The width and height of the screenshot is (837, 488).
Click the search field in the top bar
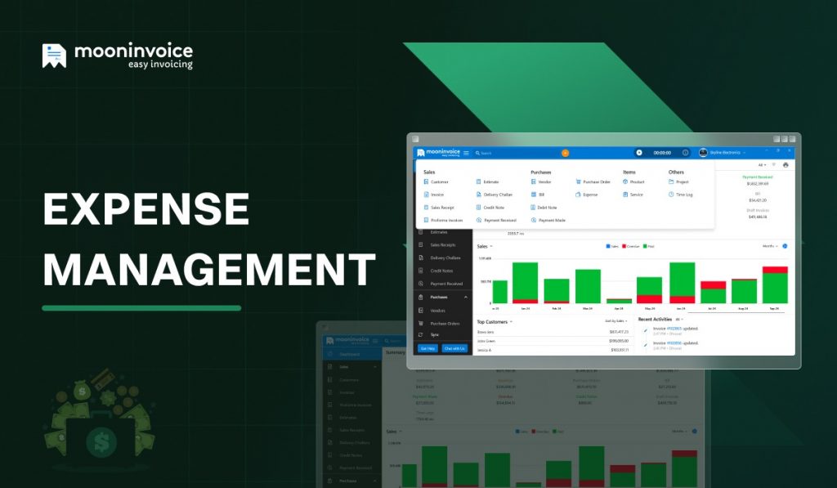coord(486,153)
